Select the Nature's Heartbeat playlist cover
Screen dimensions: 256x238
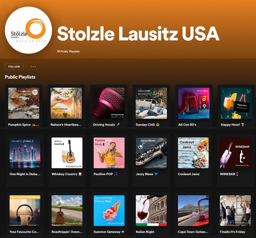point(66,103)
